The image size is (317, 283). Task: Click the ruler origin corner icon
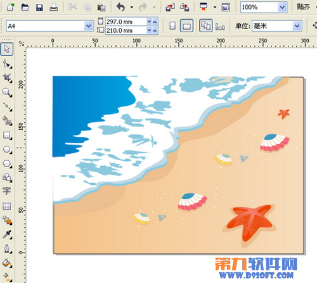point(22,44)
